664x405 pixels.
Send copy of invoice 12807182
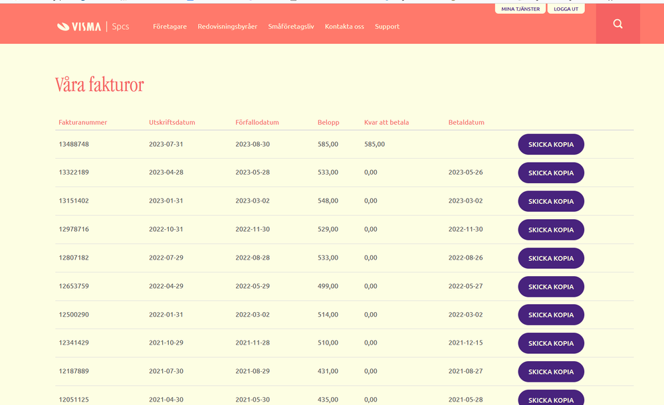click(551, 258)
